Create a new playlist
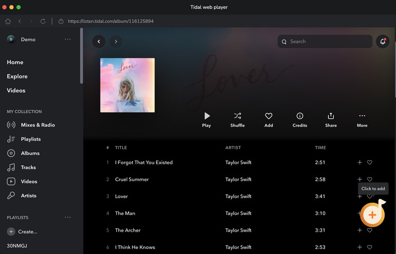 22,232
